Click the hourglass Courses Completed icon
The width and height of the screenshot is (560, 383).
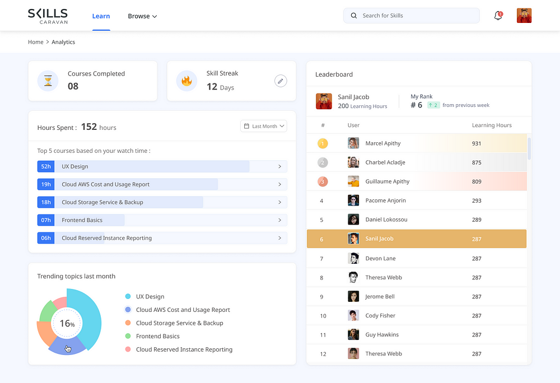[48, 81]
